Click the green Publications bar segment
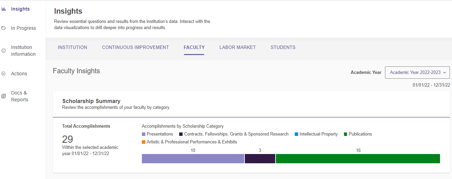 pyautogui.click(x=358, y=159)
